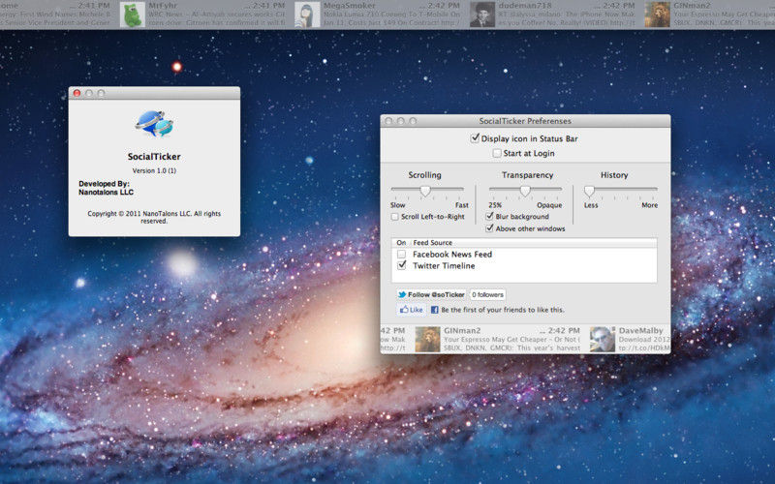Click the Facebook logo beside like message

point(434,310)
